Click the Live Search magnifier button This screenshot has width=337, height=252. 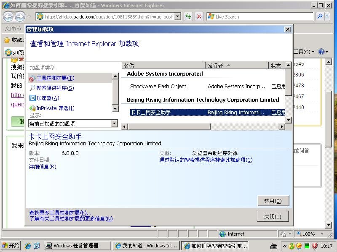pyautogui.click(x=320, y=17)
